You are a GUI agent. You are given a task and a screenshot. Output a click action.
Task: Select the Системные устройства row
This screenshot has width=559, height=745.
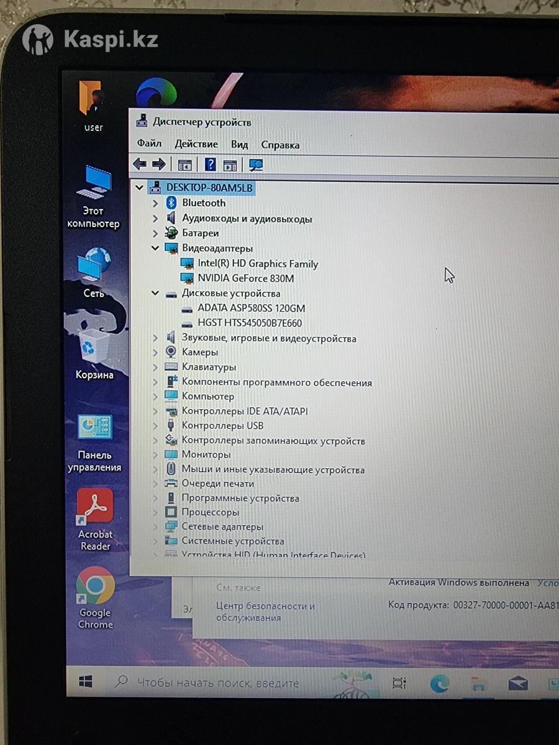coord(233,541)
